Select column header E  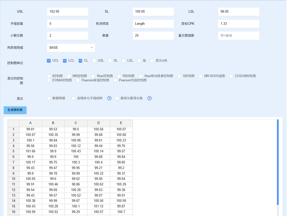pyautogui.click(x=121, y=123)
